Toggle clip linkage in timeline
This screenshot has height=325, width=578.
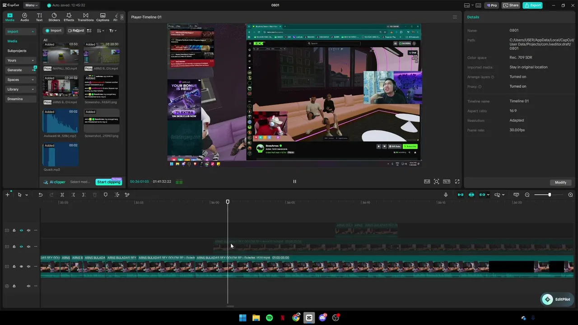(482, 195)
